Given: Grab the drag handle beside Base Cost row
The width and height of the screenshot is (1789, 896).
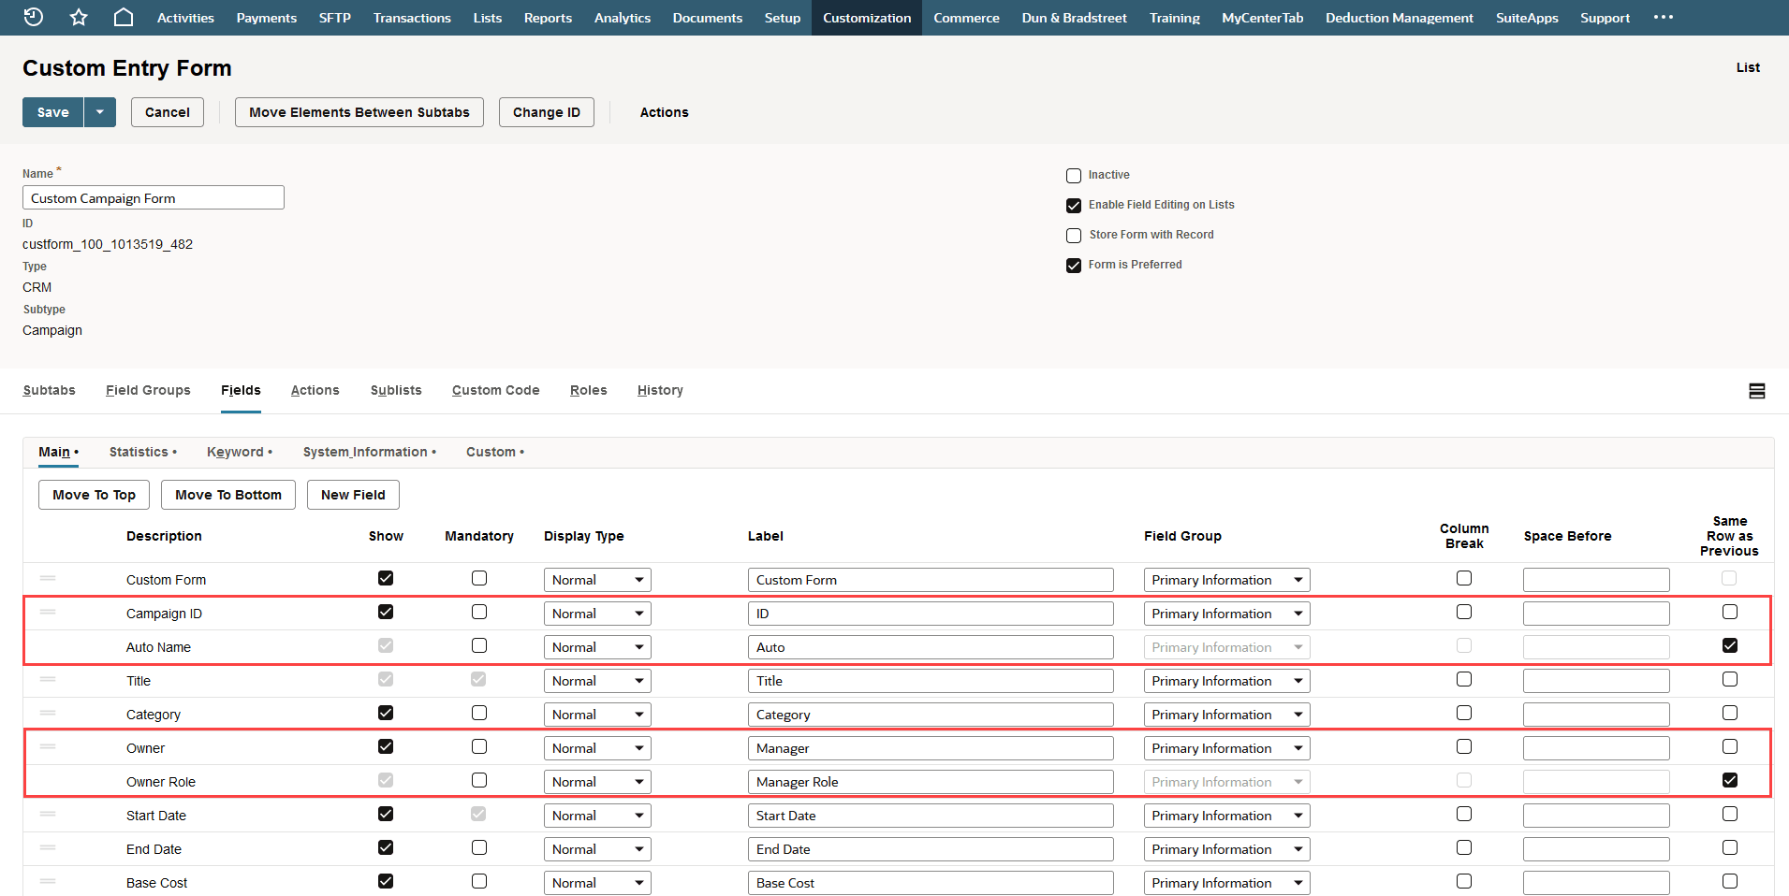Looking at the screenshot, I should 48,882.
